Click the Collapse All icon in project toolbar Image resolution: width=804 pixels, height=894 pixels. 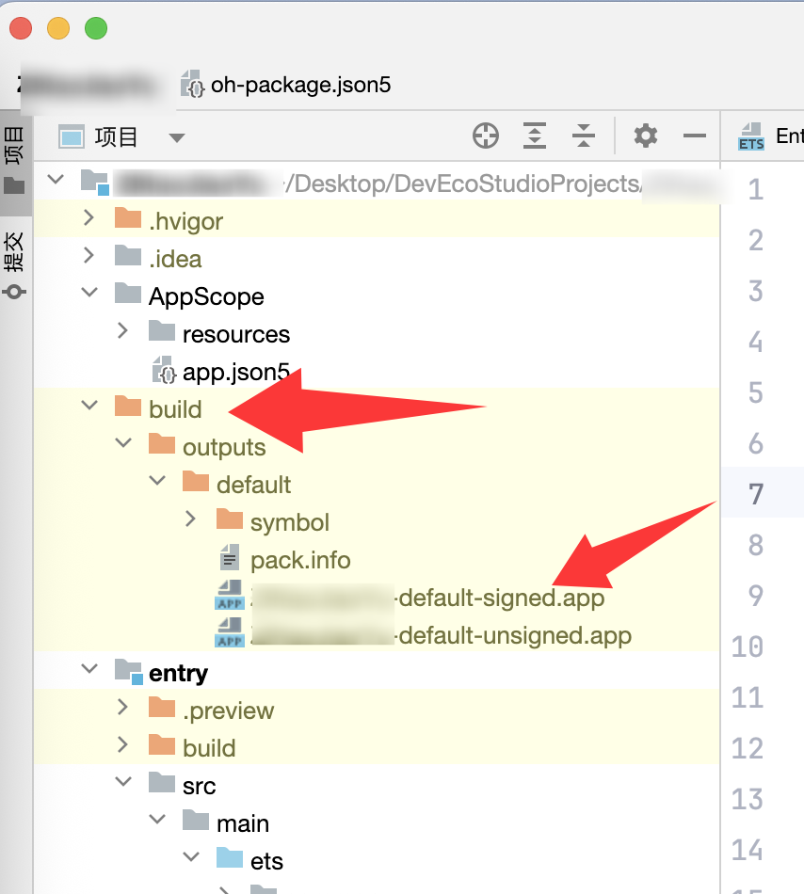[x=584, y=136]
